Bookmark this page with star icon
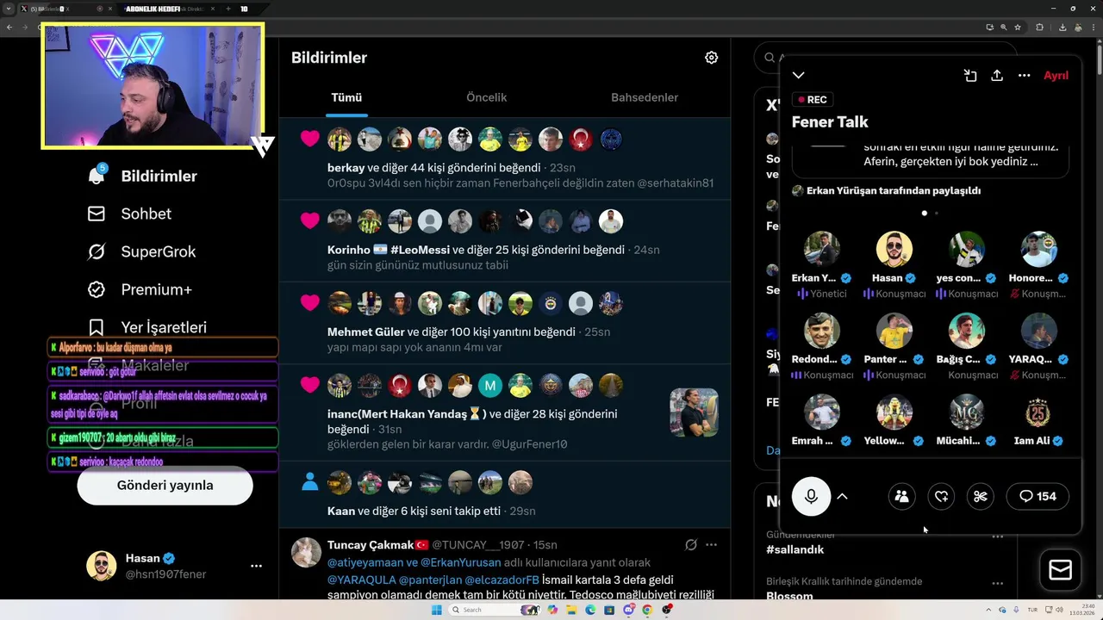The height and width of the screenshot is (620, 1103). click(x=1018, y=27)
